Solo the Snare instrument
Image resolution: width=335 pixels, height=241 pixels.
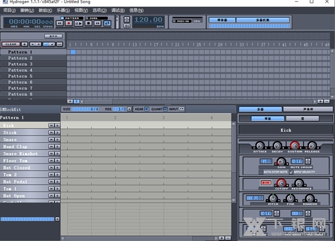[56, 139]
